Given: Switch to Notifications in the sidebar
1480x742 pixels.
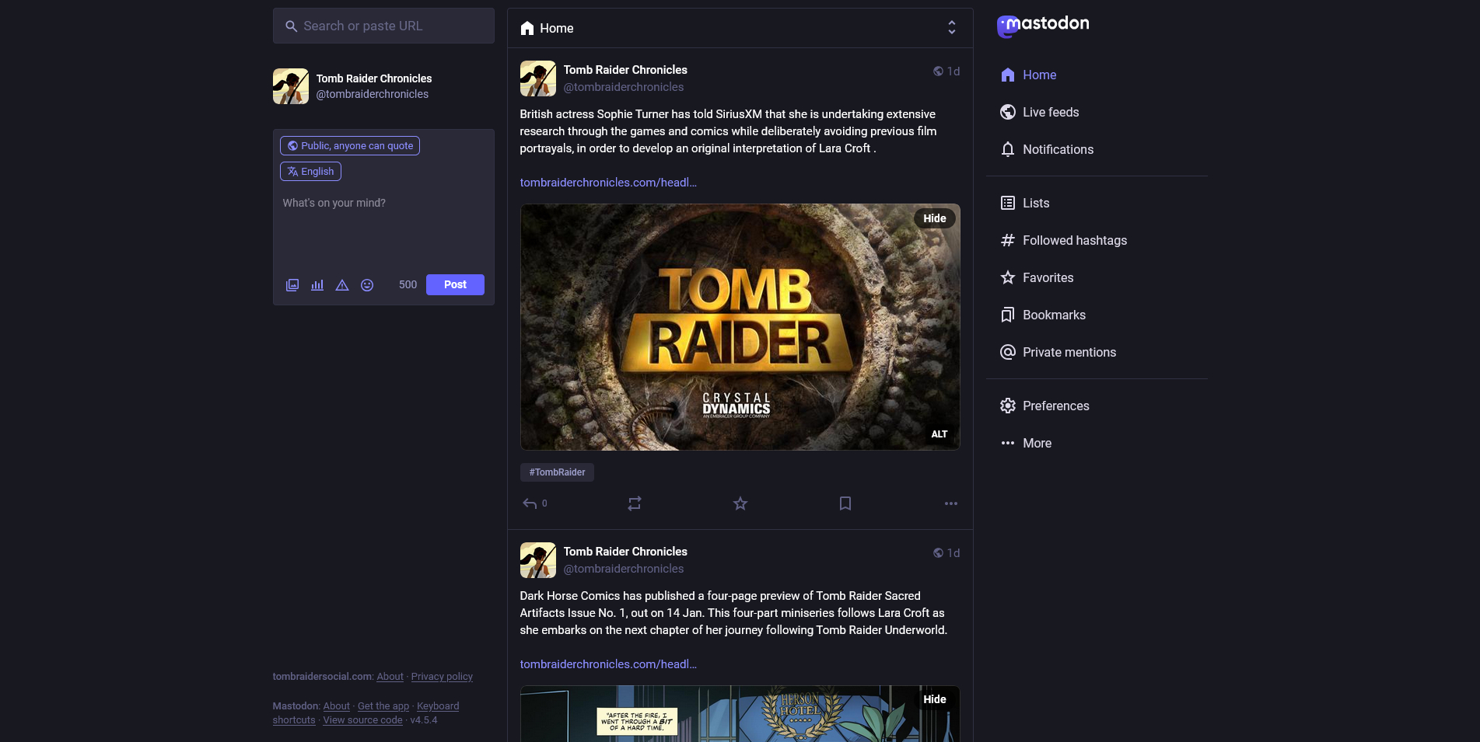Looking at the screenshot, I should tap(1058, 149).
